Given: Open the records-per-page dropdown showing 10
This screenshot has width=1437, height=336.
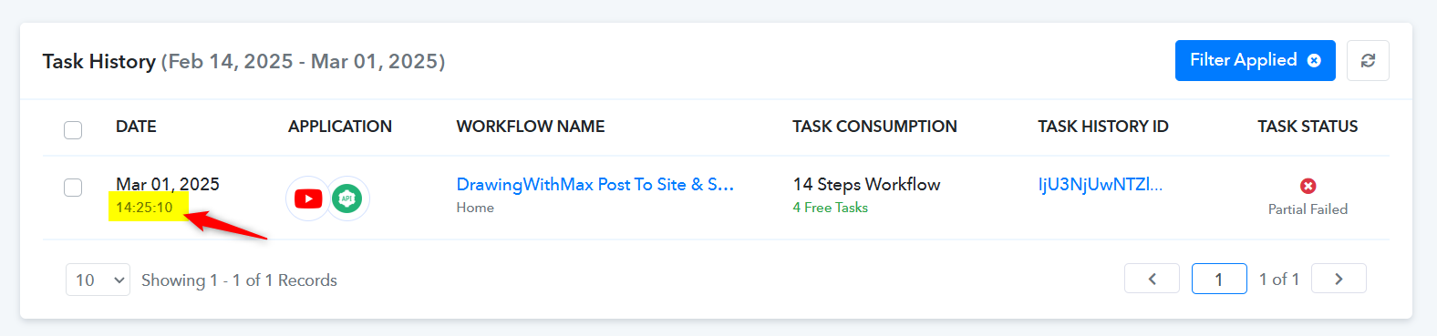Looking at the screenshot, I should (x=98, y=280).
